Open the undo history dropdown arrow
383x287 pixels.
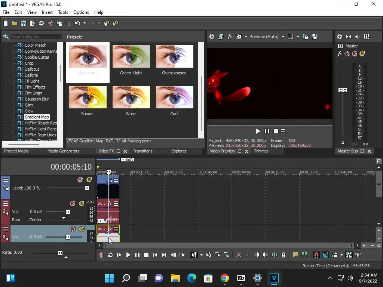click(x=85, y=23)
